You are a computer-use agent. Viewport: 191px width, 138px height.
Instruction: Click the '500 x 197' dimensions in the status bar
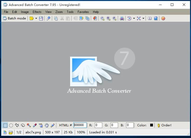pos(52,132)
